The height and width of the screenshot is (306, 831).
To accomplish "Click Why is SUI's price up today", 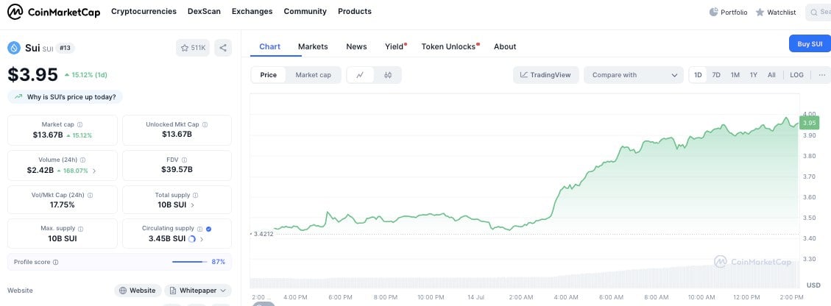I will (66, 97).
